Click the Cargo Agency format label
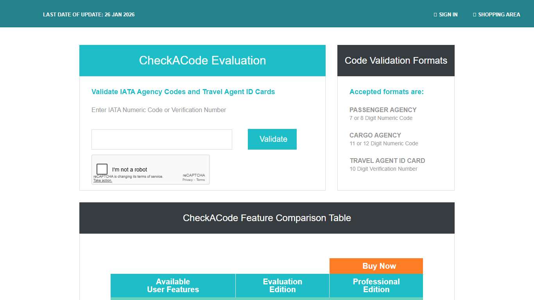534x300 pixels. coord(375,135)
